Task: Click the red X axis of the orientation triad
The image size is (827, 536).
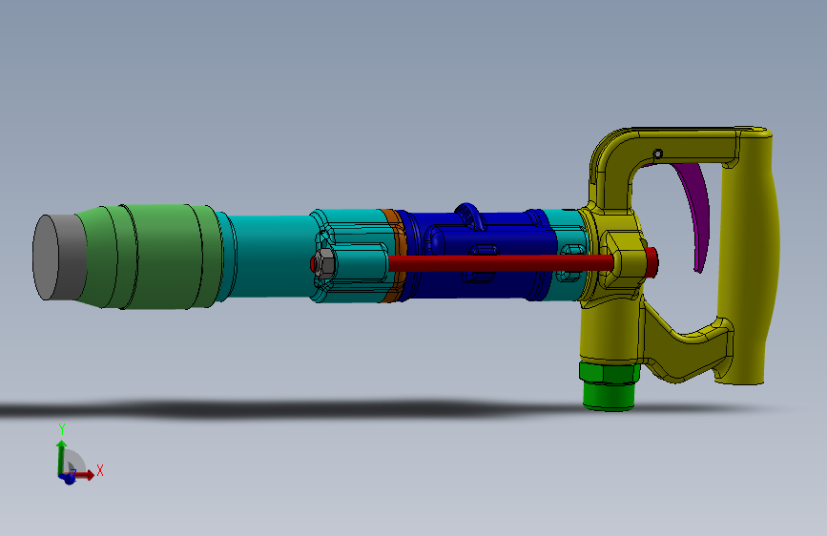Action: pyautogui.click(x=84, y=475)
